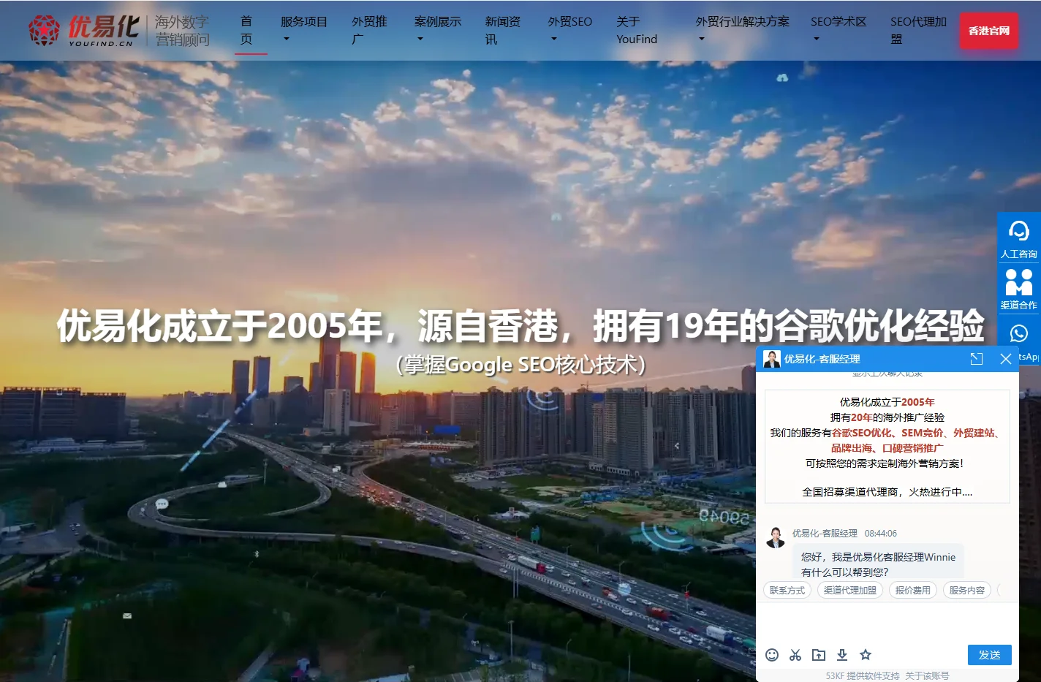Click the chat emoji smiley icon
The height and width of the screenshot is (682, 1041).
(772, 655)
